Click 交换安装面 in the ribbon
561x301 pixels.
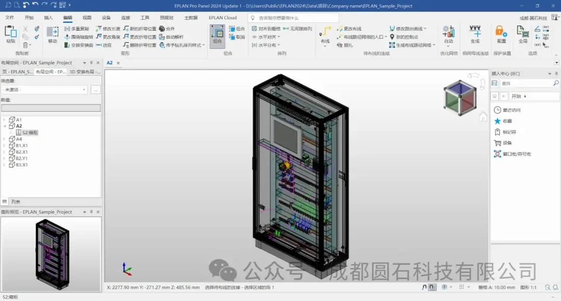(79, 45)
